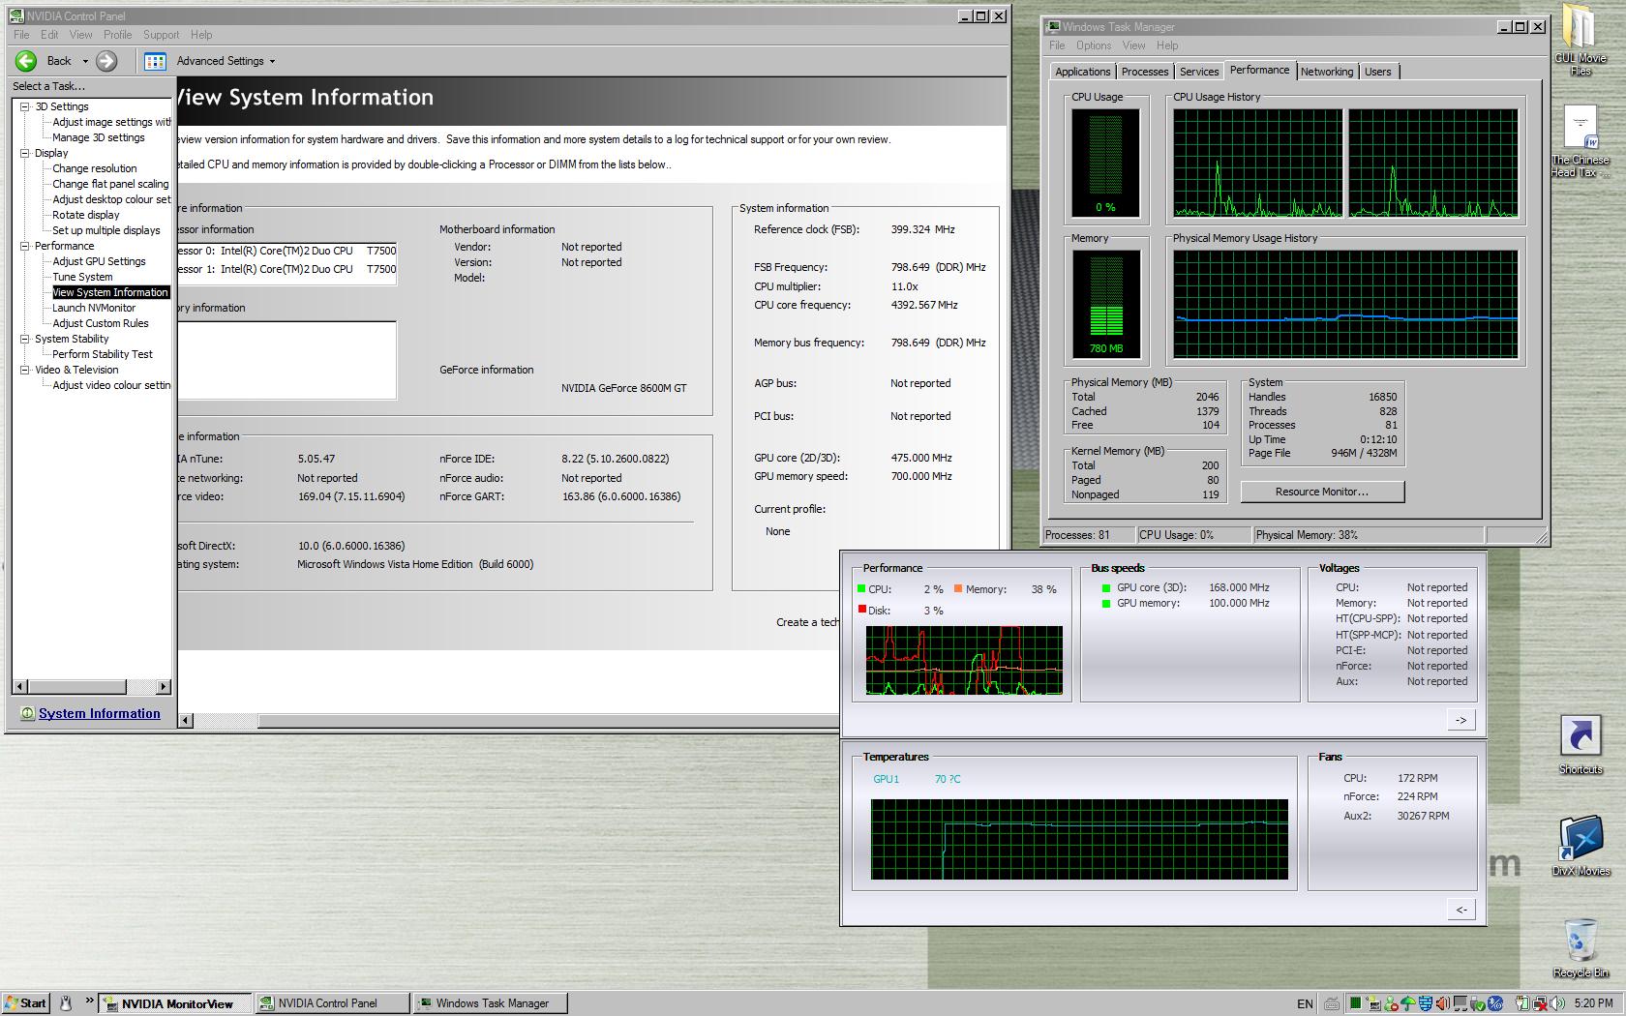This screenshot has height=1016, width=1626.
Task: Collapse the Display tree node
Action: pyautogui.click(x=25, y=153)
